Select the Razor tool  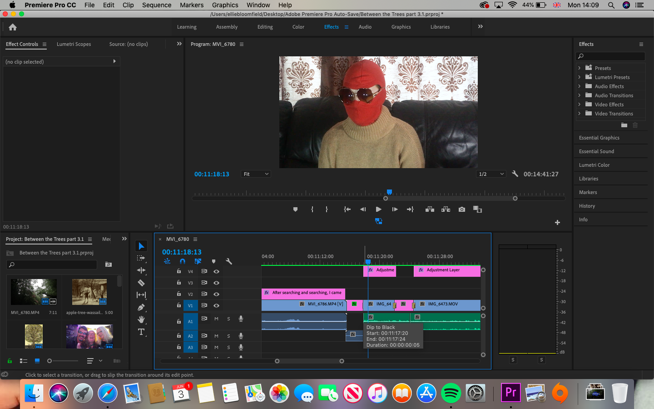141,283
